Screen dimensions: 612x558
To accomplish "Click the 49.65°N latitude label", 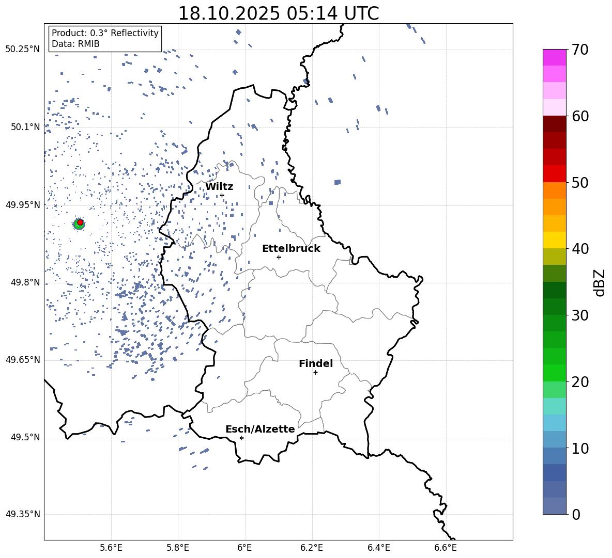I will [x=23, y=360].
